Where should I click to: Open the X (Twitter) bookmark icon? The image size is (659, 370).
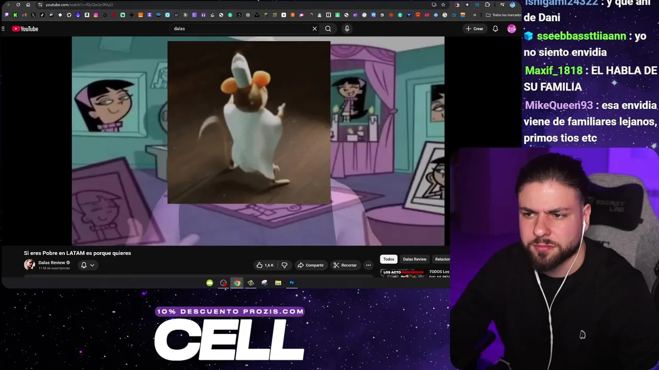tap(33, 15)
